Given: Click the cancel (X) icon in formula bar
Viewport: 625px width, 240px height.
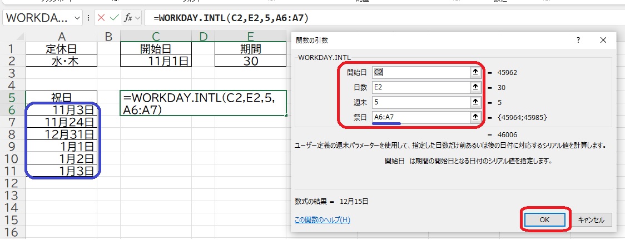Looking at the screenshot, I should (x=101, y=17).
